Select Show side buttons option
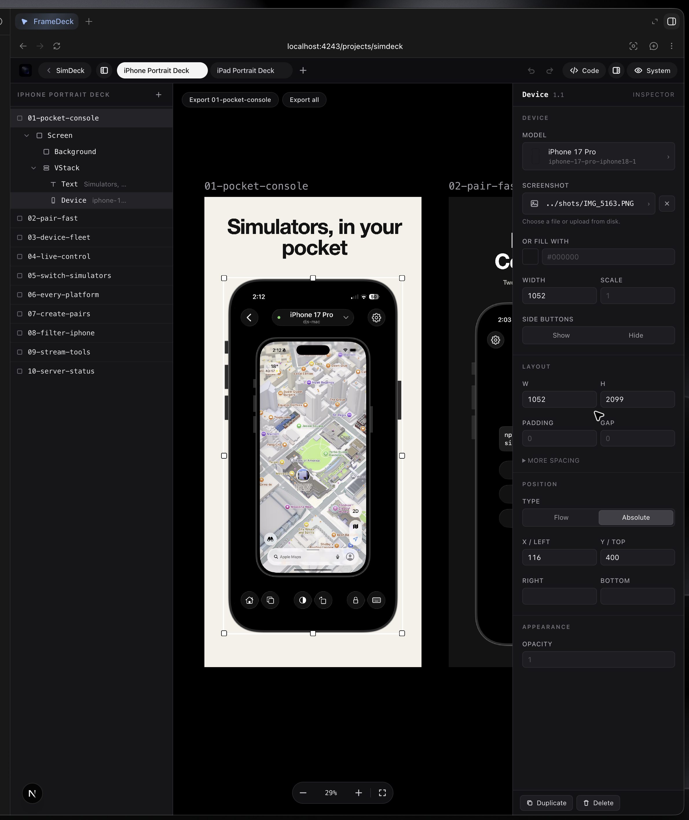Screen dimensions: 689x820 561,335
